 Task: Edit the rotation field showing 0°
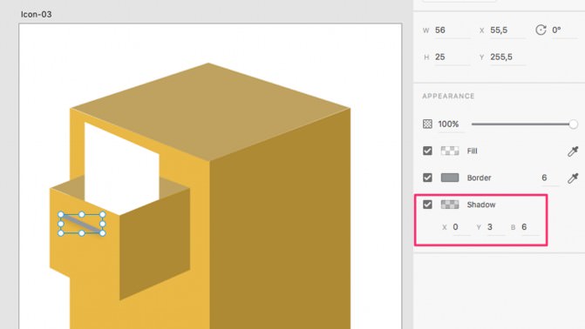[x=564, y=30]
